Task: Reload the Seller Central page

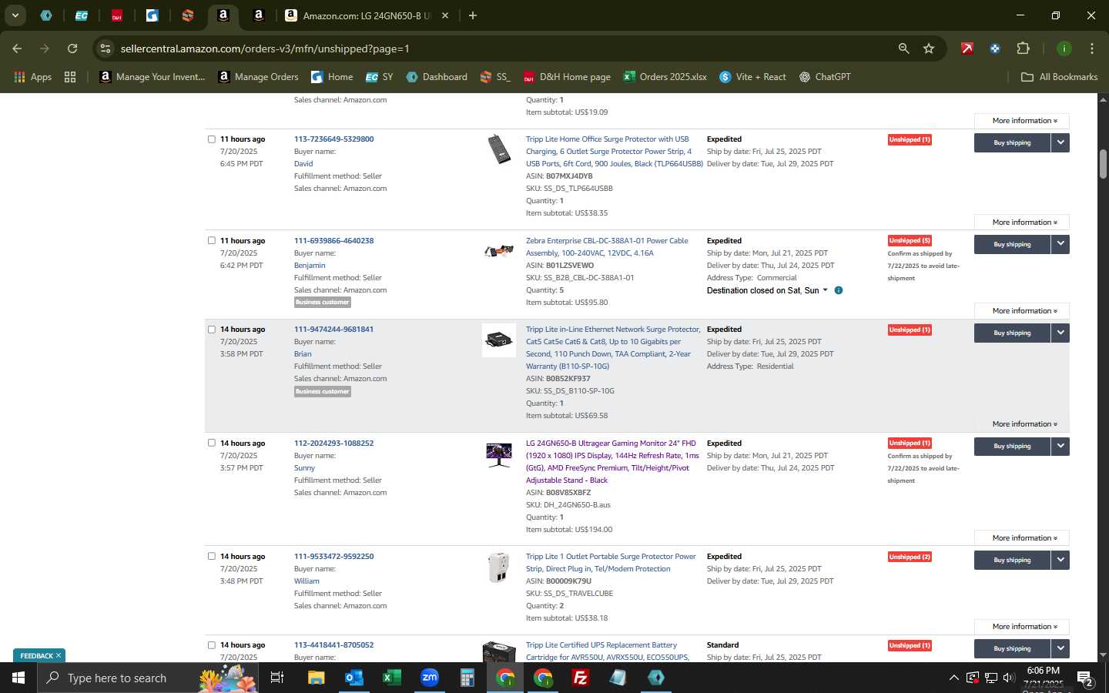Action: [x=72, y=49]
